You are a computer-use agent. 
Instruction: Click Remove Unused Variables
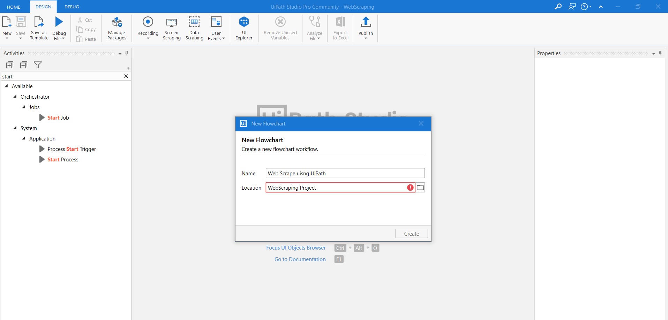[280, 28]
